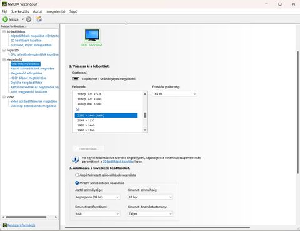Open the home page toolbar icon
The height and width of the screenshot is (231, 300).
[39, 19]
